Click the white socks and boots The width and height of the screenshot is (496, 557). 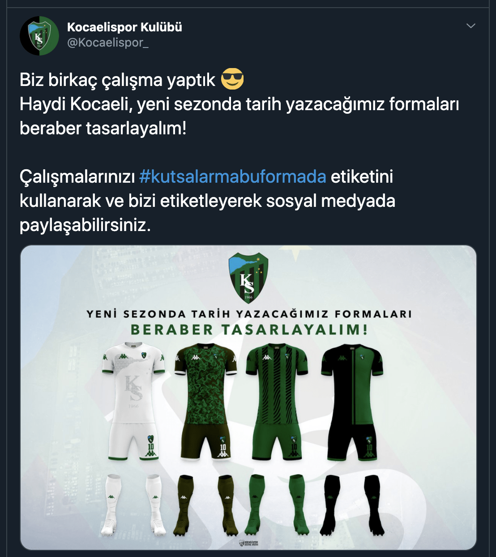133,505
